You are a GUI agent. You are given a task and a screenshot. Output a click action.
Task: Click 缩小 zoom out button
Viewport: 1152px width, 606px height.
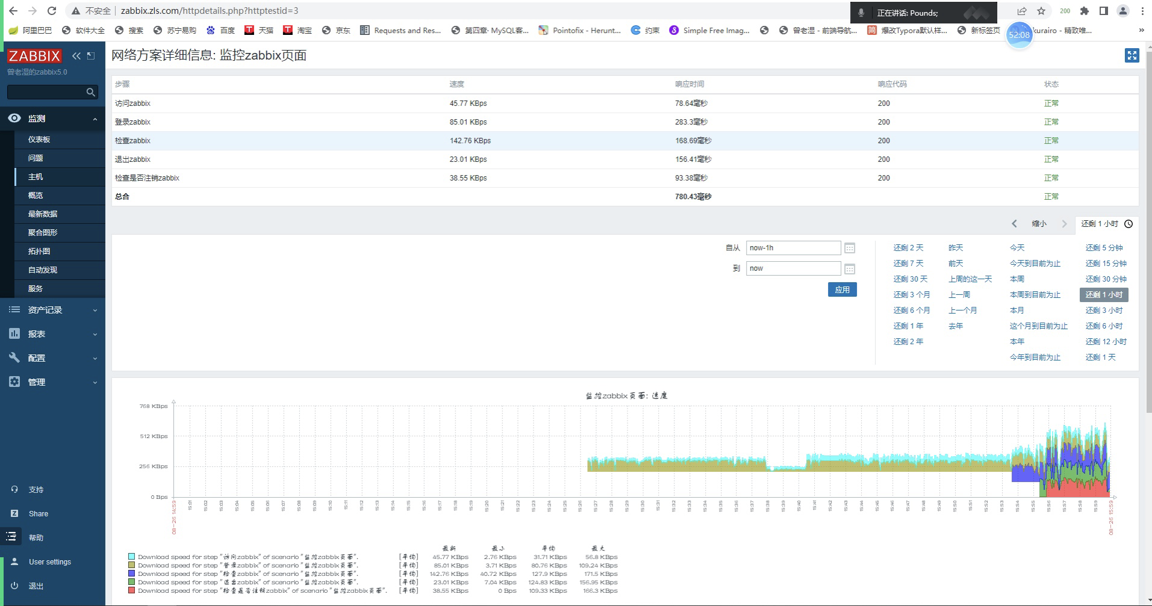pos(1039,224)
